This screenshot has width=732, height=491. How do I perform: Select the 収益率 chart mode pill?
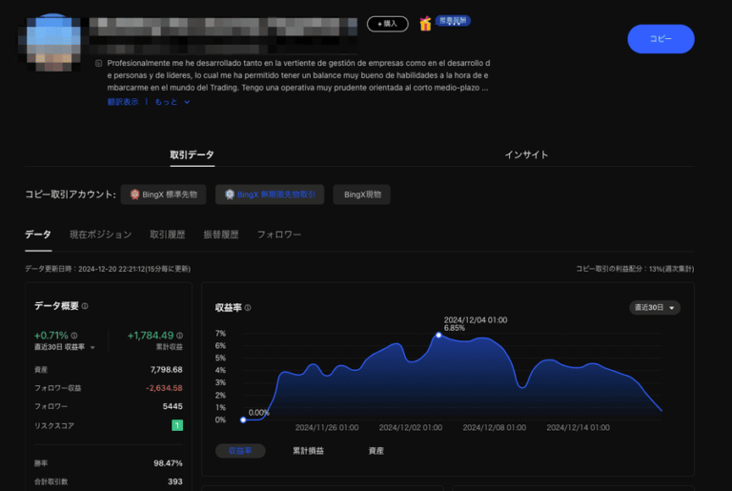pyautogui.click(x=240, y=451)
